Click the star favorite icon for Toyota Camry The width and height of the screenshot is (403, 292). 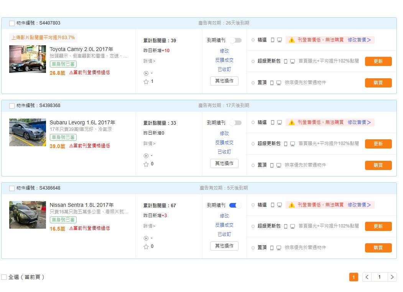pyautogui.click(x=146, y=82)
